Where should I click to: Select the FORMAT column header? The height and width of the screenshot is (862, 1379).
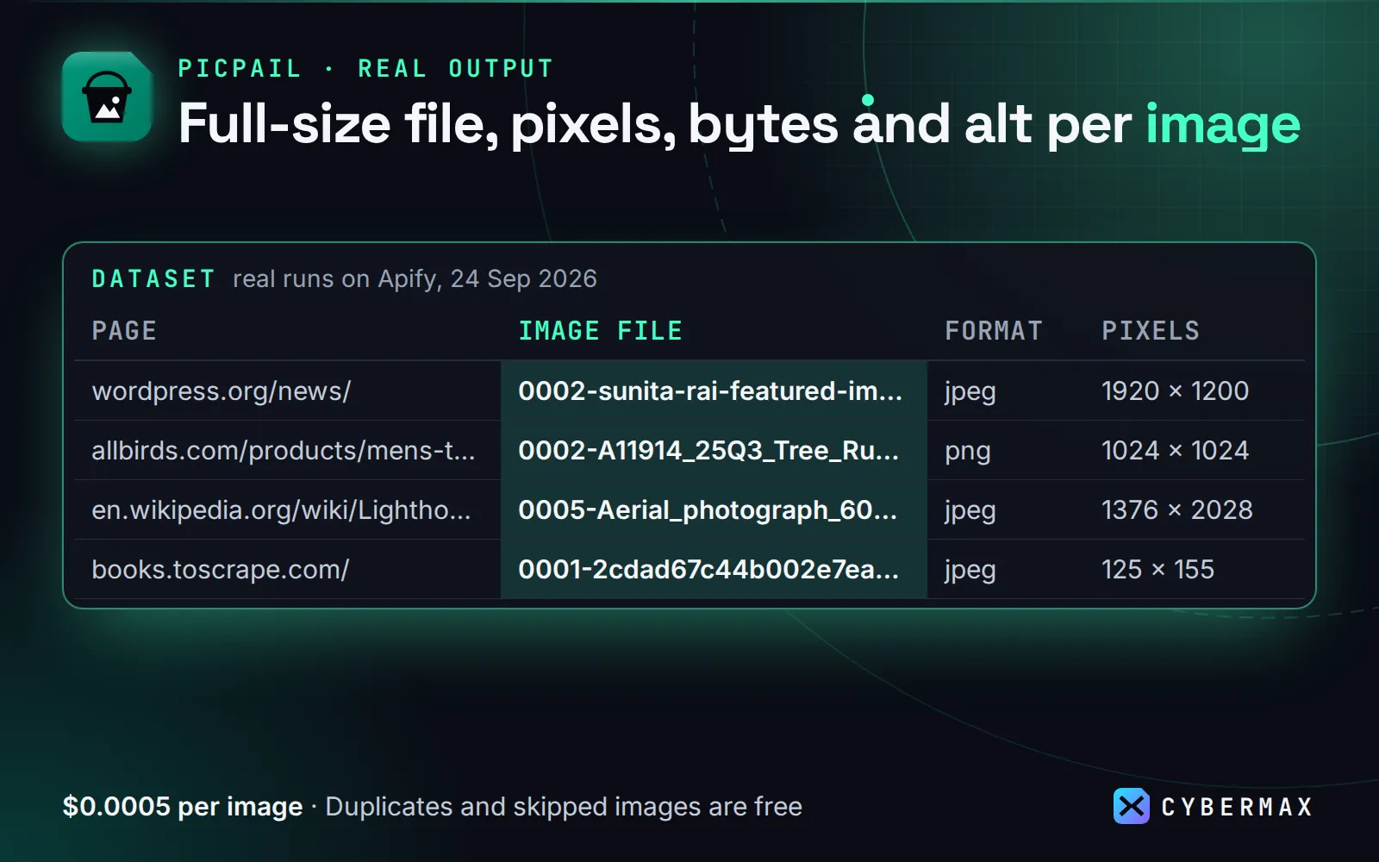pos(994,331)
